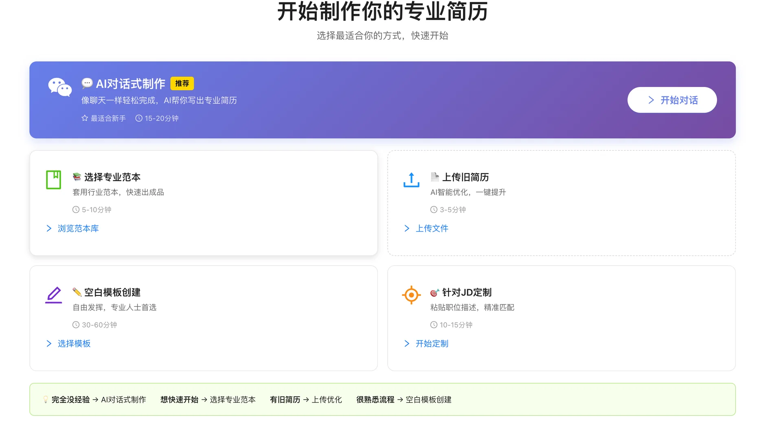Select 空白模板创建 in the bottom guide bar
Screen dimensions: 770x439
(x=429, y=400)
